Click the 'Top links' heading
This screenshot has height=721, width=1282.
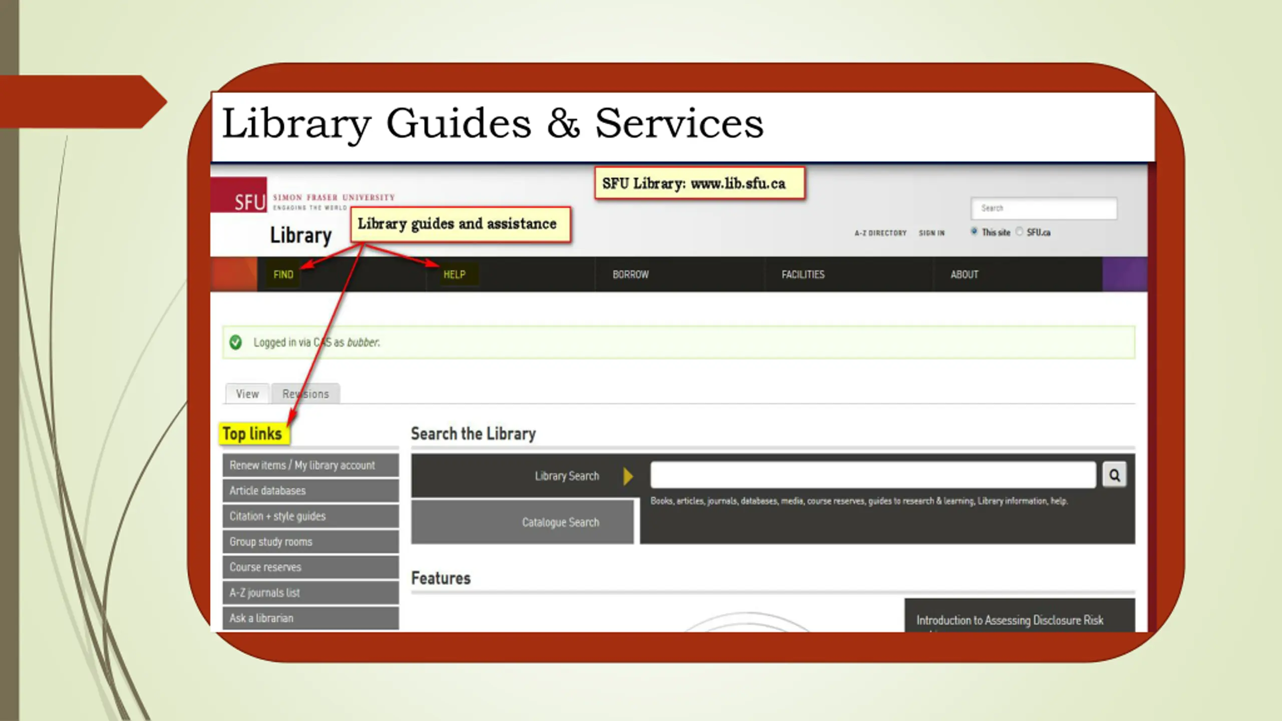click(x=252, y=434)
